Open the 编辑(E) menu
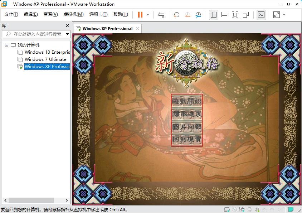The image size is (302, 213). [x=31, y=14]
